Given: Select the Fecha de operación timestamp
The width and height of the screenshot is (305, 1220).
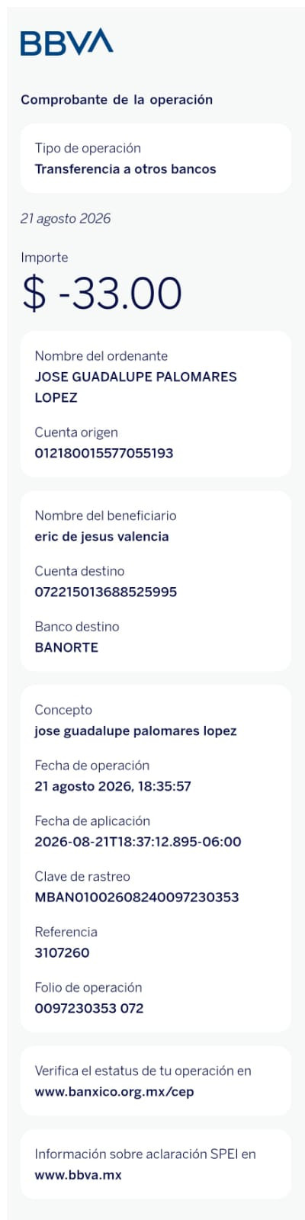Looking at the screenshot, I should click(113, 786).
